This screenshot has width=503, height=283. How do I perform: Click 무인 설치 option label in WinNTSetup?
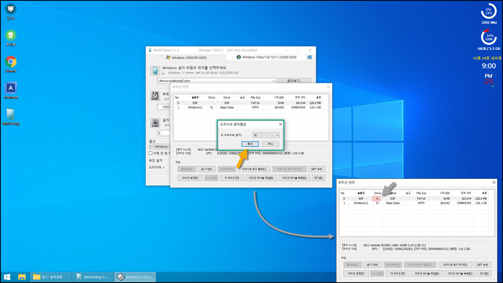(156, 161)
